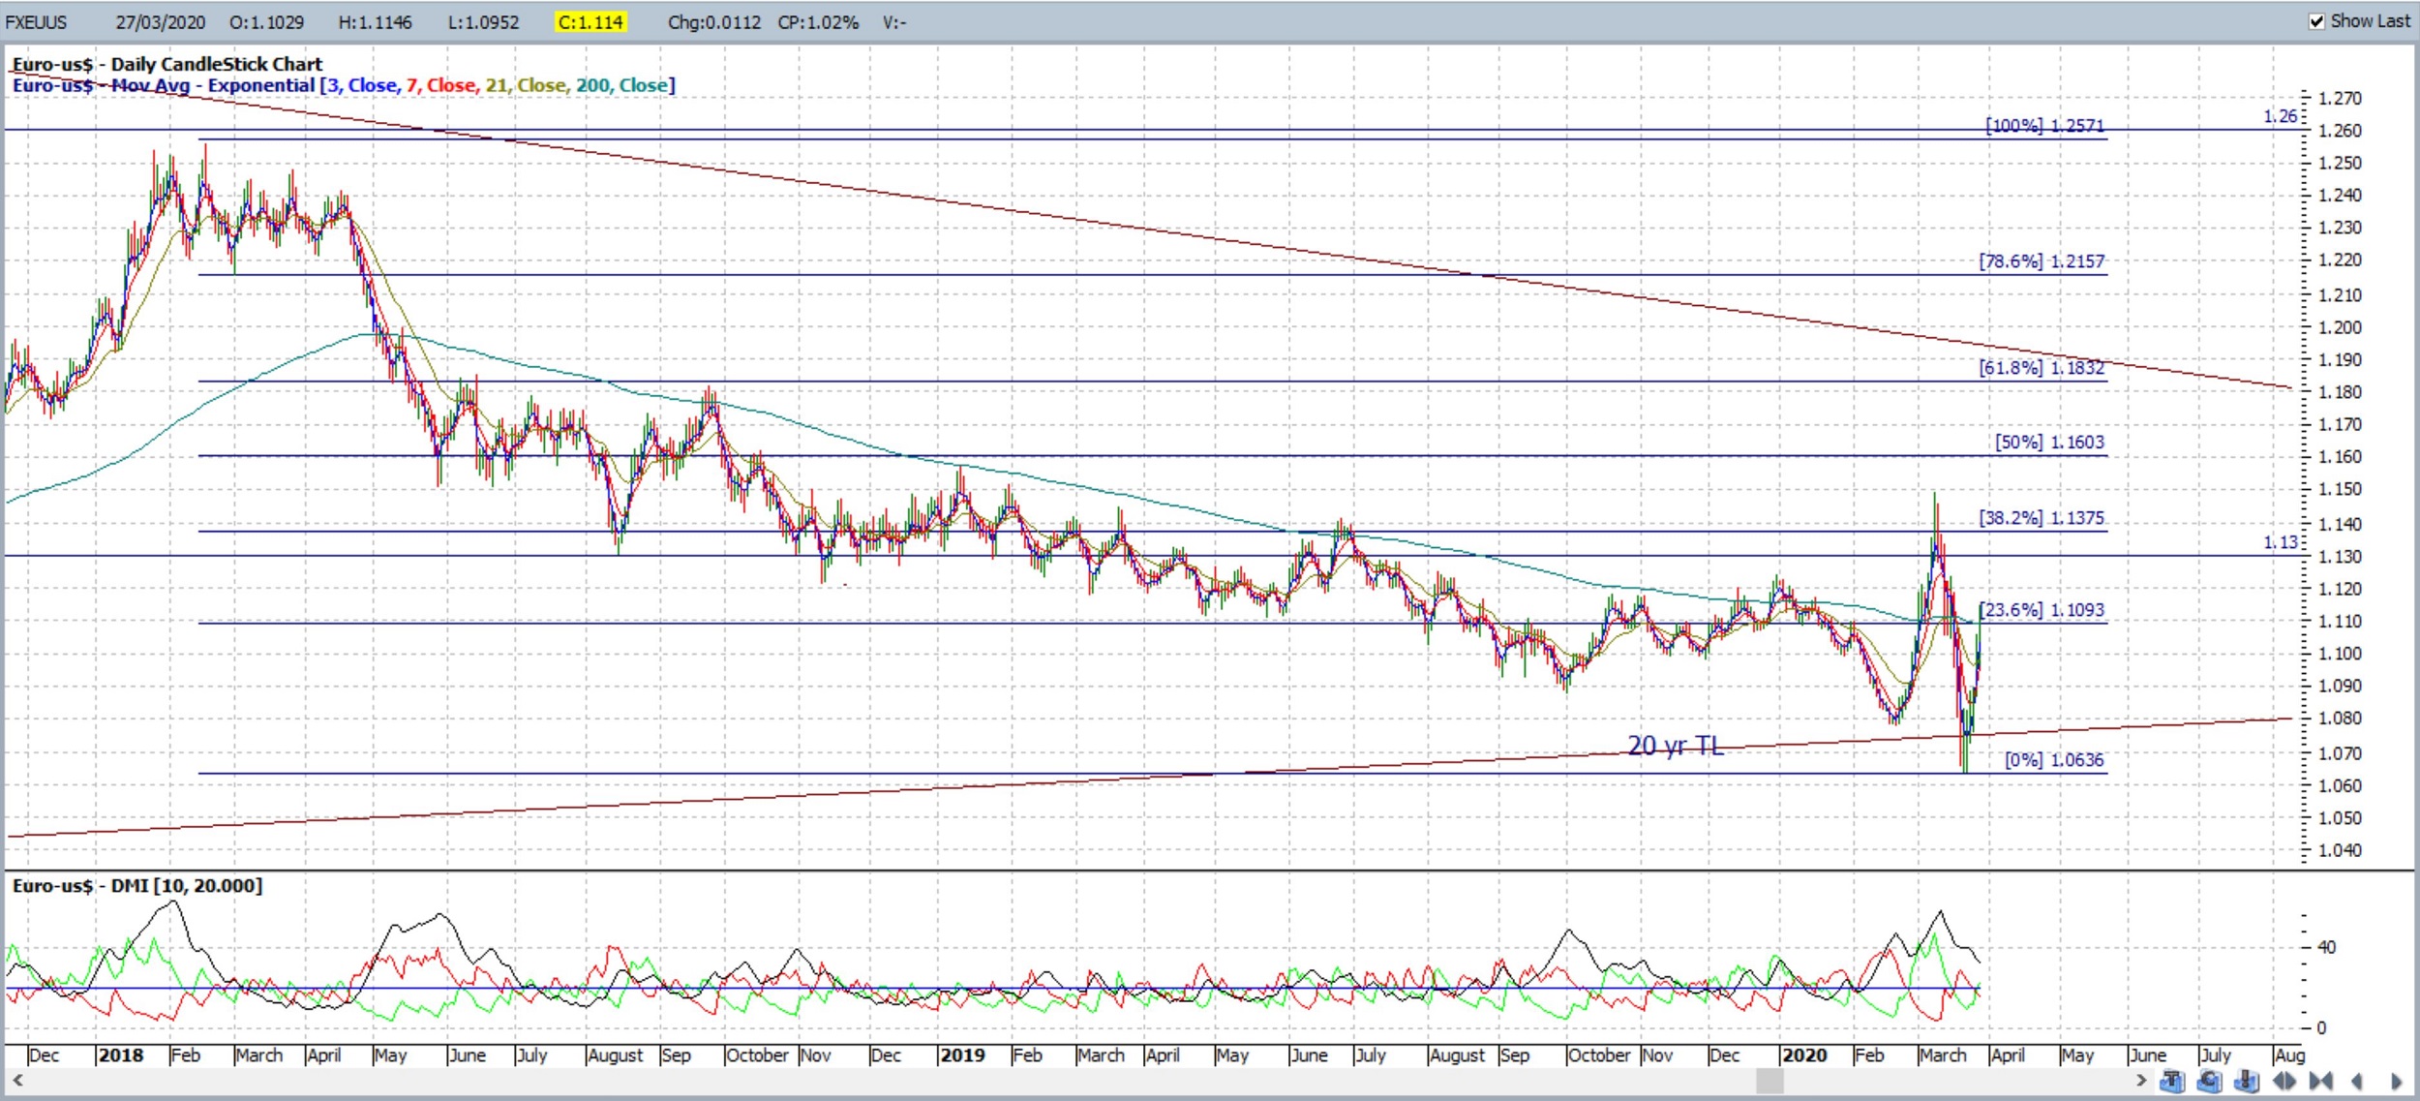Click the 40 level on DMI axis
The image size is (2420, 1101).
[x=2327, y=947]
